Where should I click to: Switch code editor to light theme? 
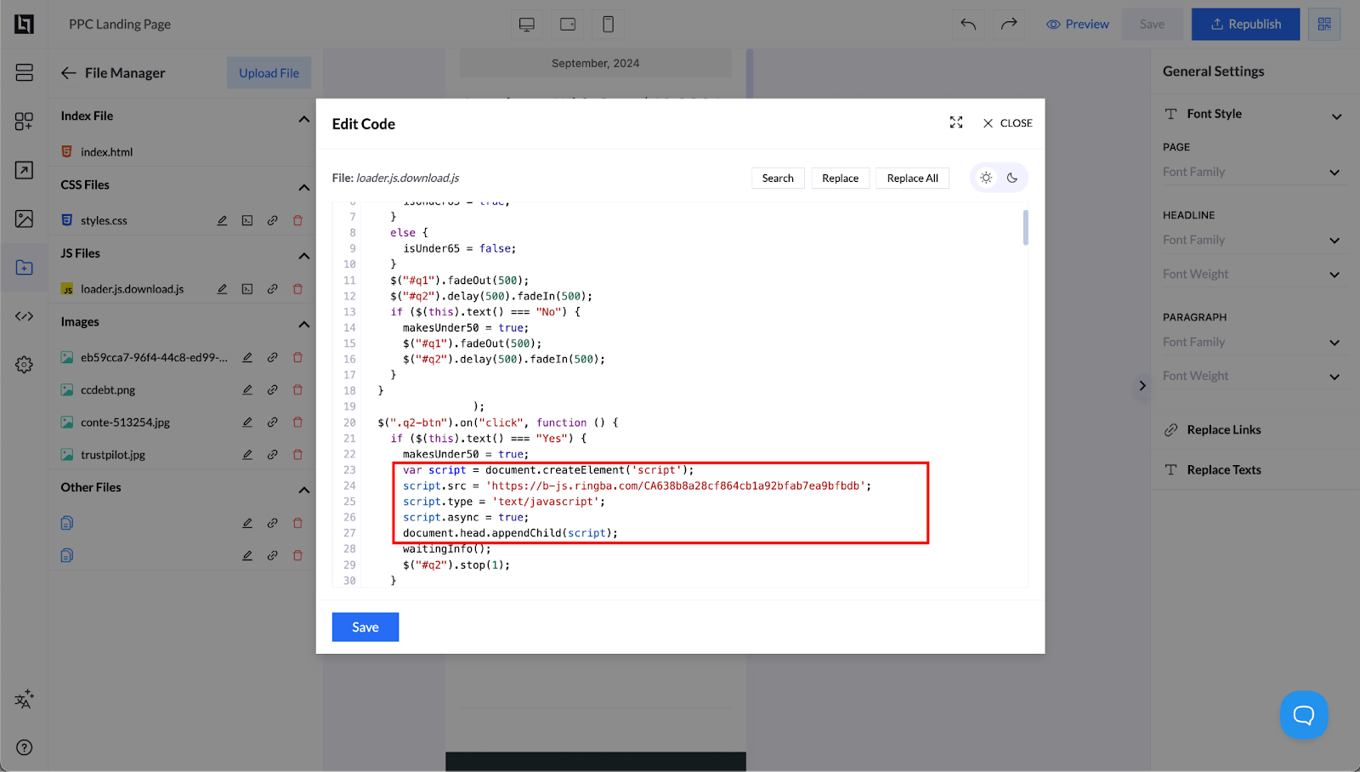pos(986,178)
